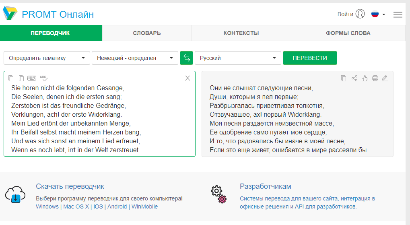Expand the 'Определить тематику' topic dropdown
Image resolution: width=410 pixels, height=225 pixels.
(47, 58)
